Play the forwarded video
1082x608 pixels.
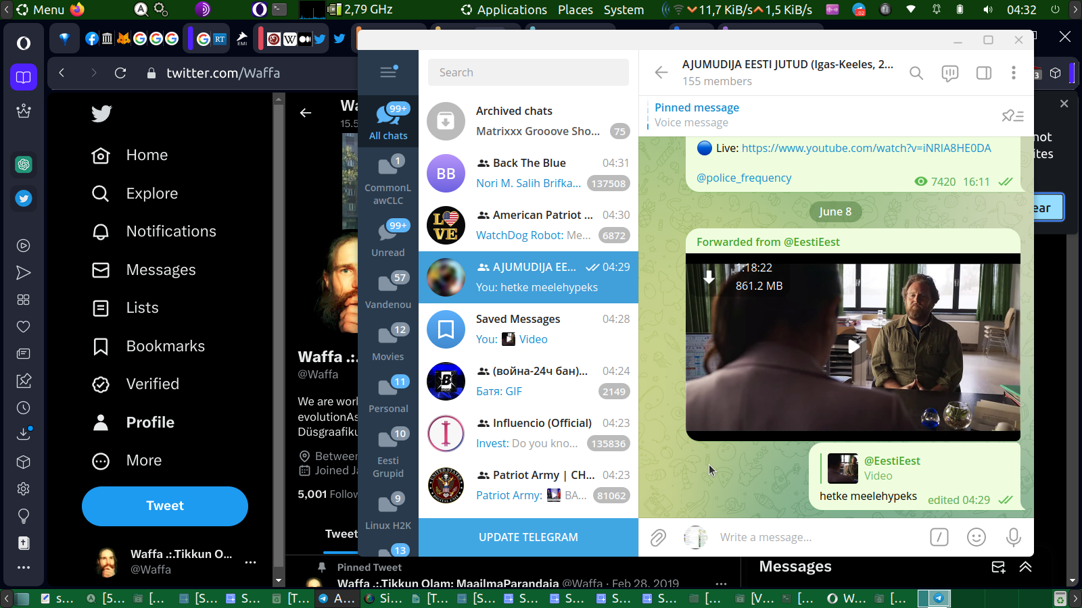853,347
